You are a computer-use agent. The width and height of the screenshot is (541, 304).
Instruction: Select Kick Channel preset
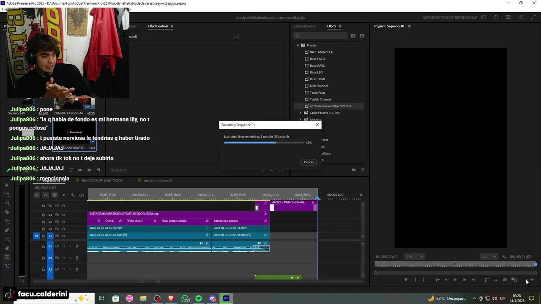click(318, 86)
